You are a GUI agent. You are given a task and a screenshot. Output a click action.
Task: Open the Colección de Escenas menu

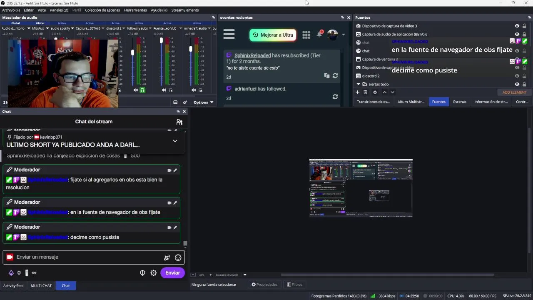pyautogui.click(x=102, y=10)
